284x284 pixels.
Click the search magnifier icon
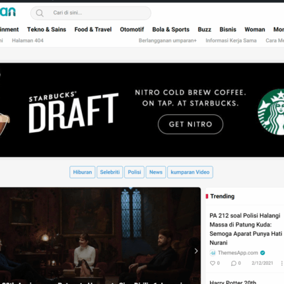40,13
